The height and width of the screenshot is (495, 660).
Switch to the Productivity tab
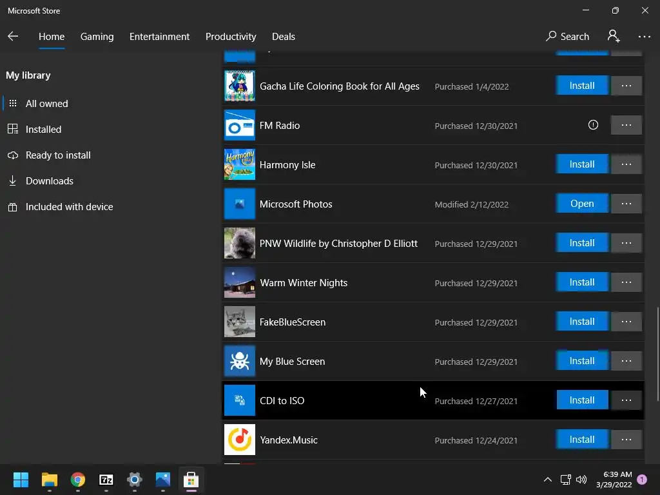[x=231, y=37]
